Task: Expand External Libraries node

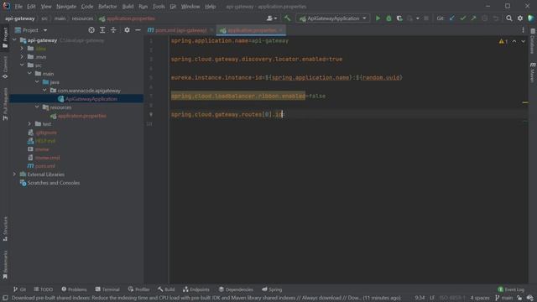Action: coord(14,174)
